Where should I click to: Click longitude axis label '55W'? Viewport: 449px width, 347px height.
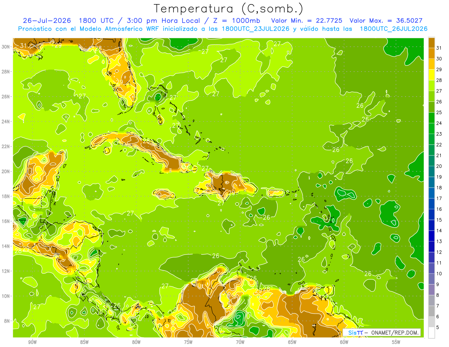(396, 342)
